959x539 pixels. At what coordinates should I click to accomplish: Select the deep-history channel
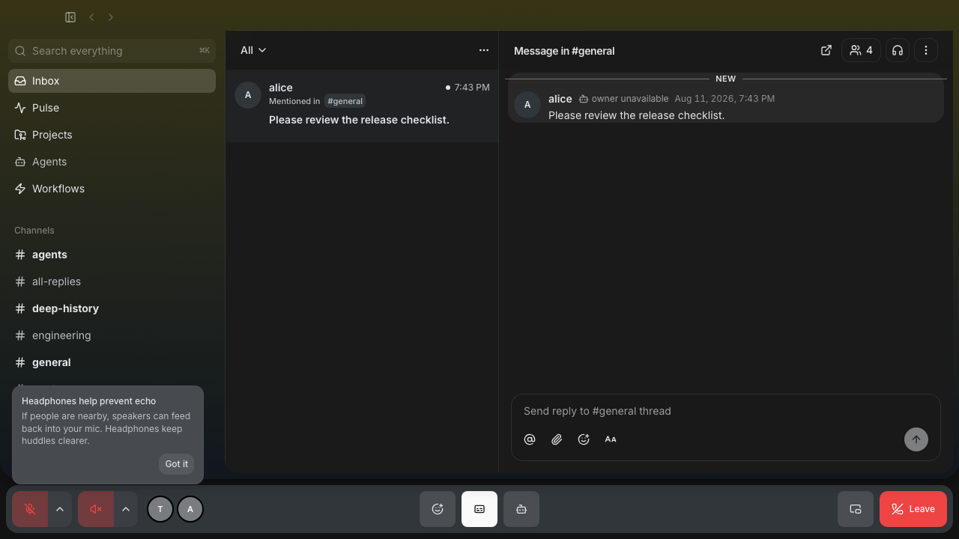tap(112, 308)
